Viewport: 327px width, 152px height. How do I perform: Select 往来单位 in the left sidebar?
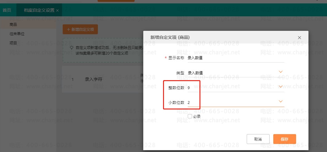[17, 34]
